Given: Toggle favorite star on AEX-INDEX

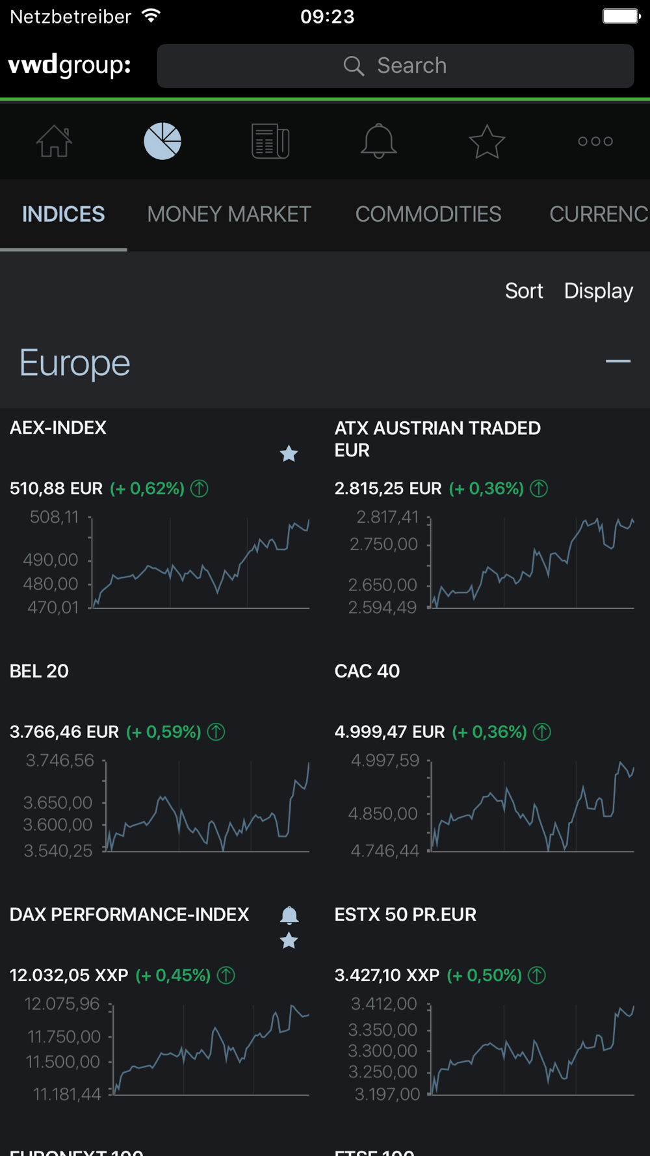Looking at the screenshot, I should 289,453.
